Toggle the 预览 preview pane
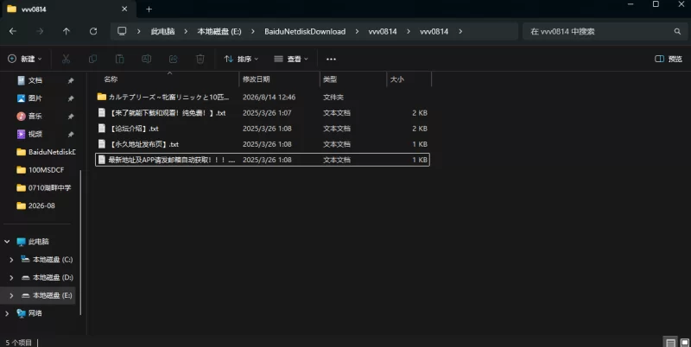The image size is (691, 347). [669, 59]
